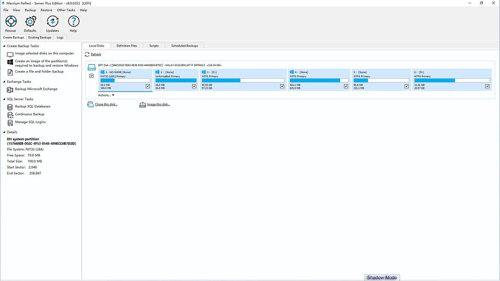
Task: Click the Clone this disk icon
Action: point(91,104)
